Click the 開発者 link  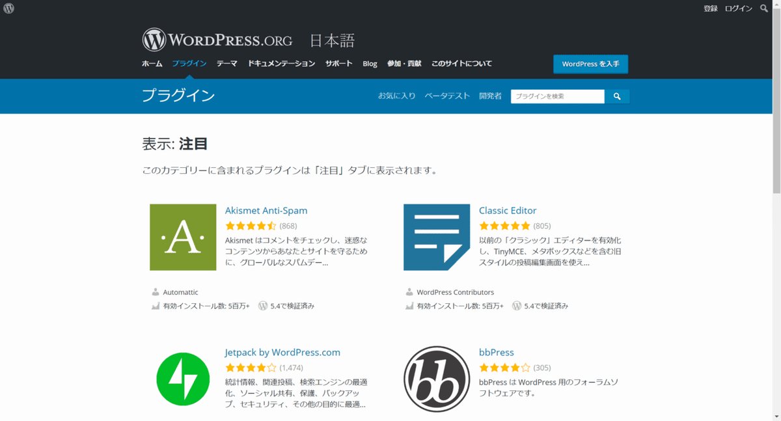(490, 96)
